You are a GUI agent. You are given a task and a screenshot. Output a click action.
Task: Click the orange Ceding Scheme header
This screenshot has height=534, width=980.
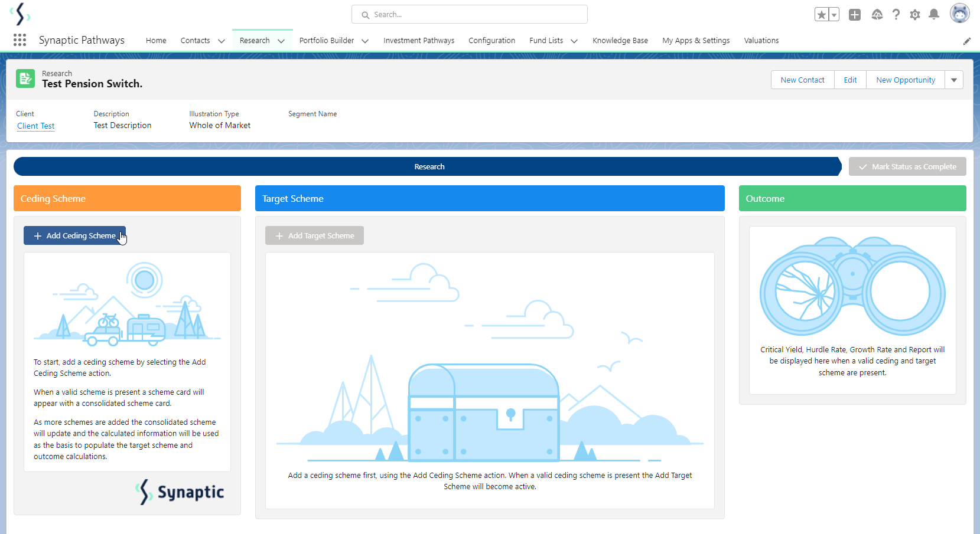(127, 198)
